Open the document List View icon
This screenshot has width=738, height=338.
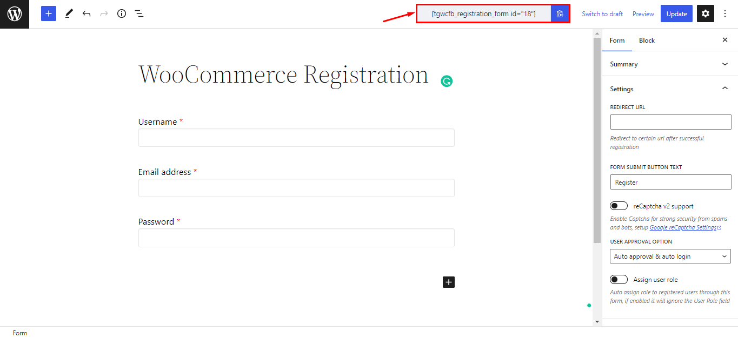point(139,13)
